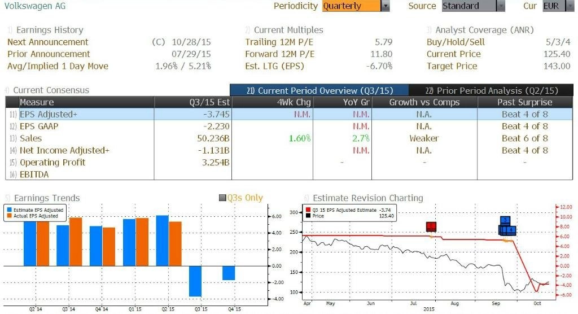Open Estimate Revision Charting section
Screen dimensions: 578x314
click(368, 198)
